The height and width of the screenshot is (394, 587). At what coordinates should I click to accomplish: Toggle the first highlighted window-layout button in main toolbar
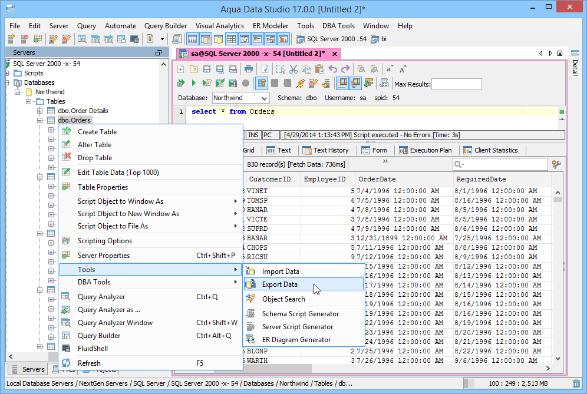(192, 38)
